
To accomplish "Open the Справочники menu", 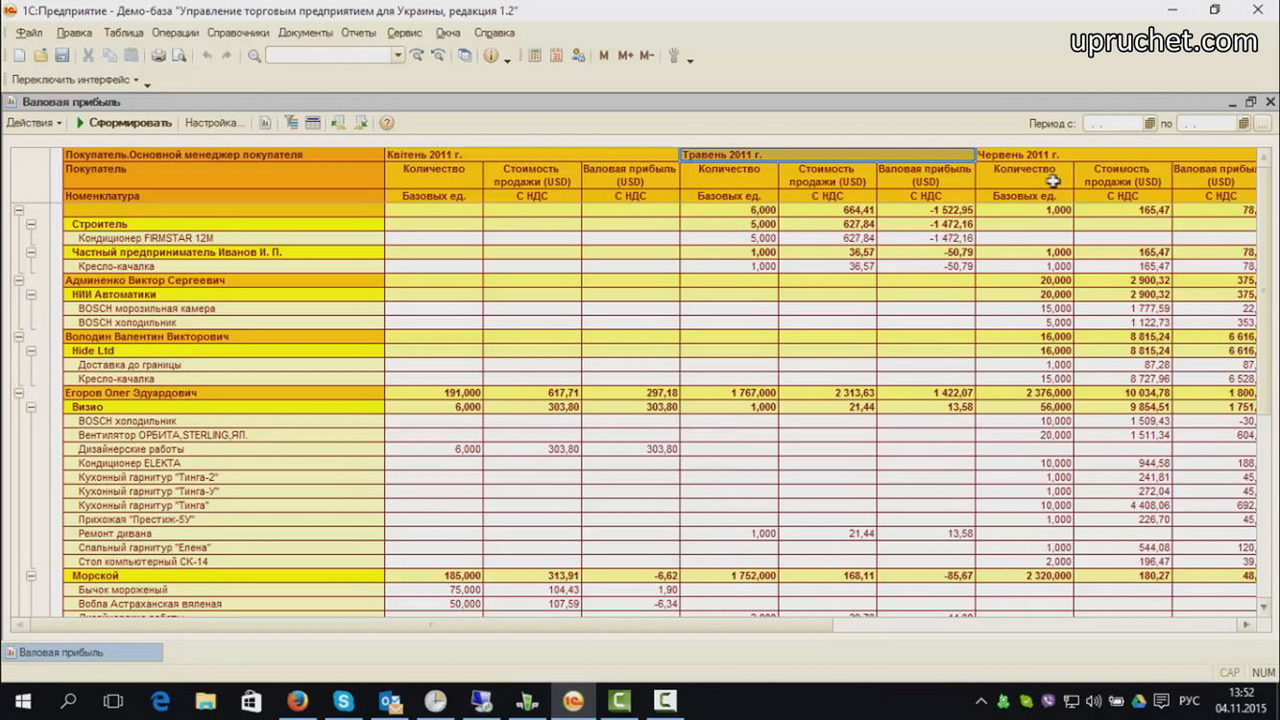I will (238, 33).
